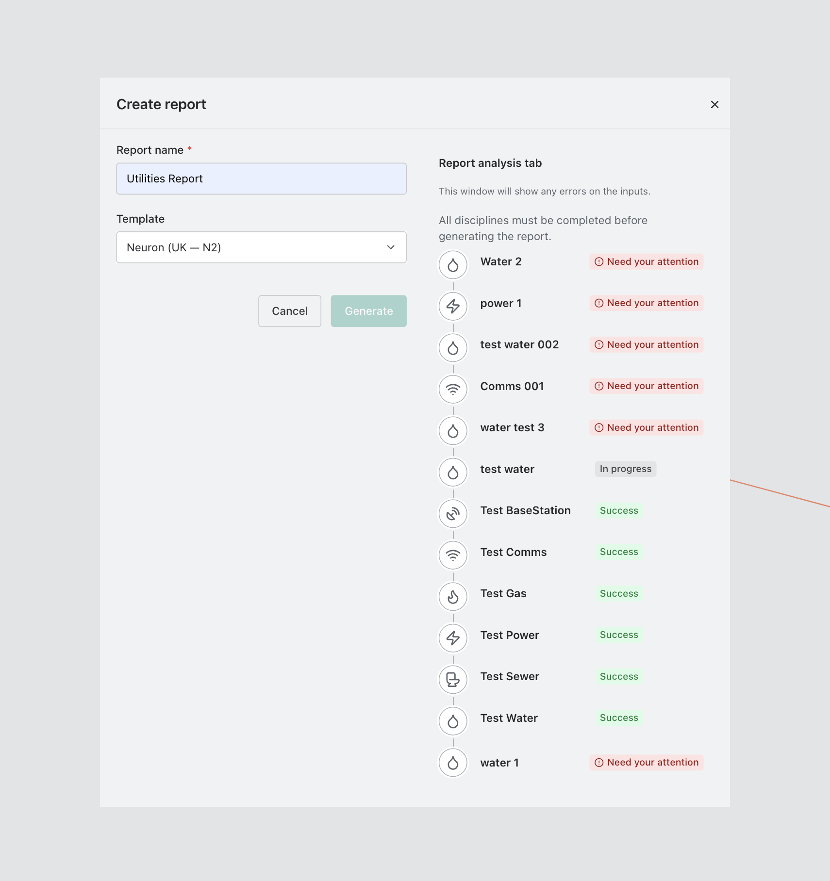
Task: Click the water drop icon for Water 2
Action: pyautogui.click(x=453, y=265)
